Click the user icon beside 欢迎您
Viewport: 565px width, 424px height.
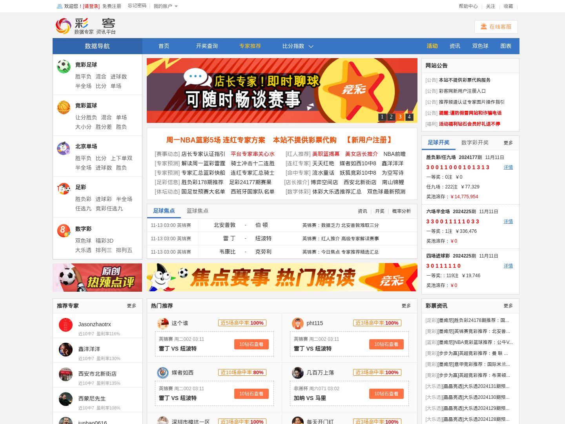[x=60, y=6]
